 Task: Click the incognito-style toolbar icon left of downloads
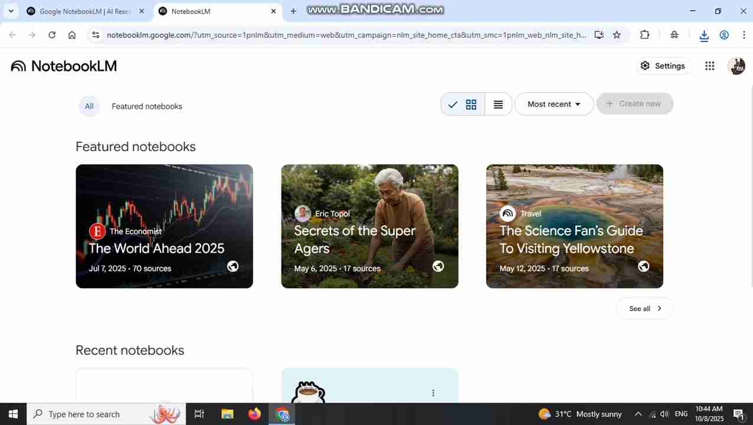(674, 35)
